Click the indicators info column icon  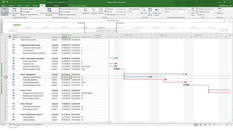pos(10,36)
